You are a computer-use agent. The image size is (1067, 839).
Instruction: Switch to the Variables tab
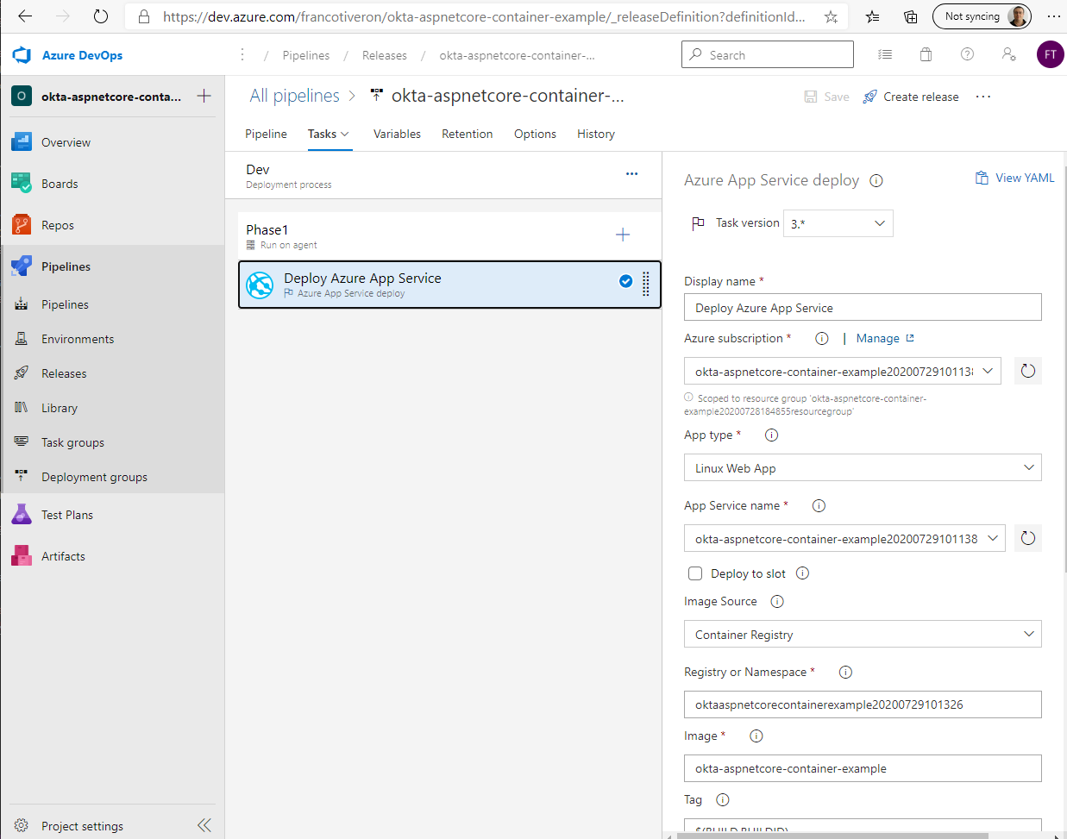[397, 134]
